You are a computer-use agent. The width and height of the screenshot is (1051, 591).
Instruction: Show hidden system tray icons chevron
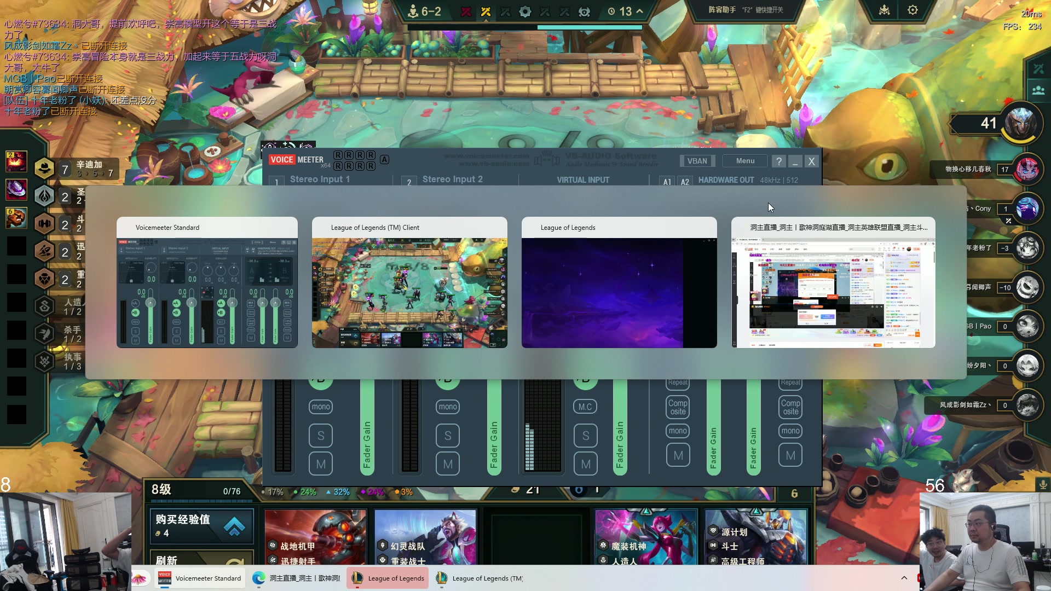click(904, 578)
